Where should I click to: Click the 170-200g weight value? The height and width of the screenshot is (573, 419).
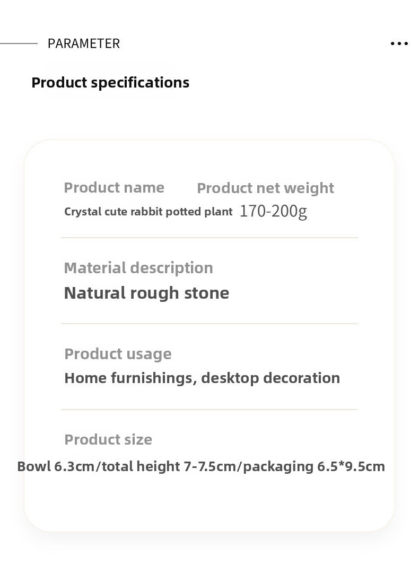(x=273, y=211)
